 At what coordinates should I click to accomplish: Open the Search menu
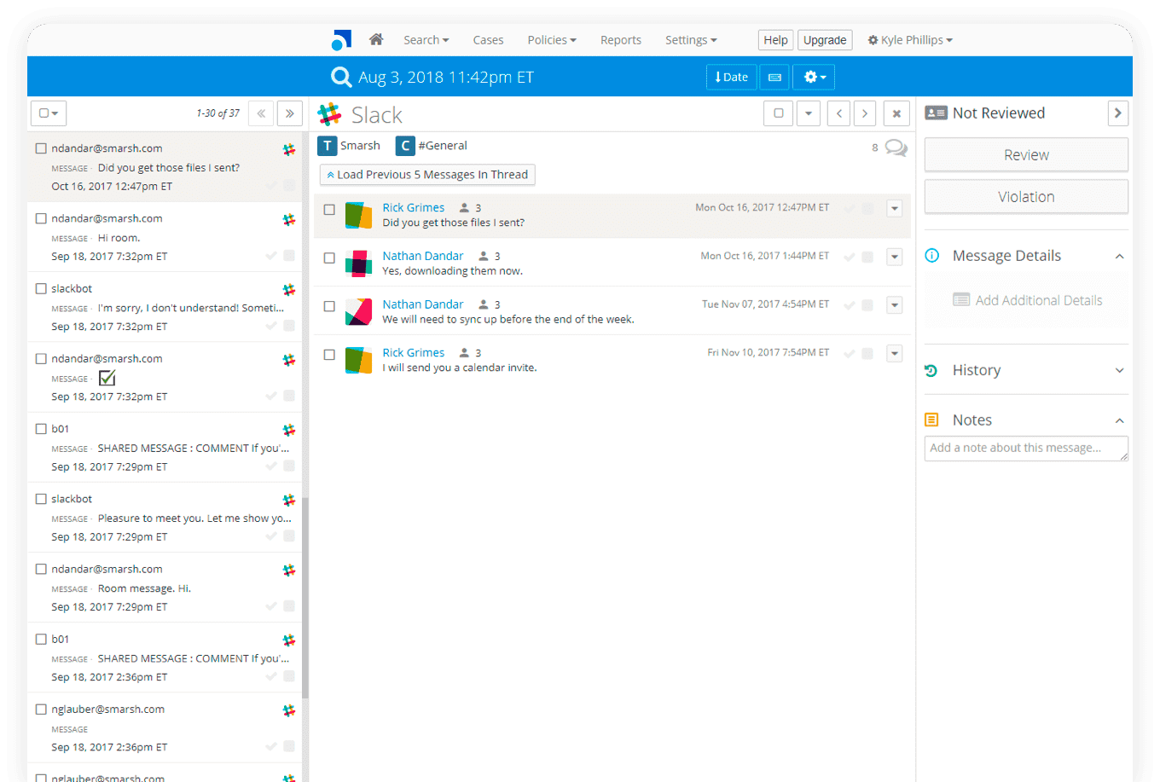426,40
